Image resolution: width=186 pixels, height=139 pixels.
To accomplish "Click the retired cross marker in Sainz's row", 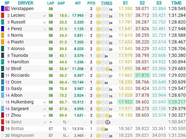I will (x=51, y=122).
